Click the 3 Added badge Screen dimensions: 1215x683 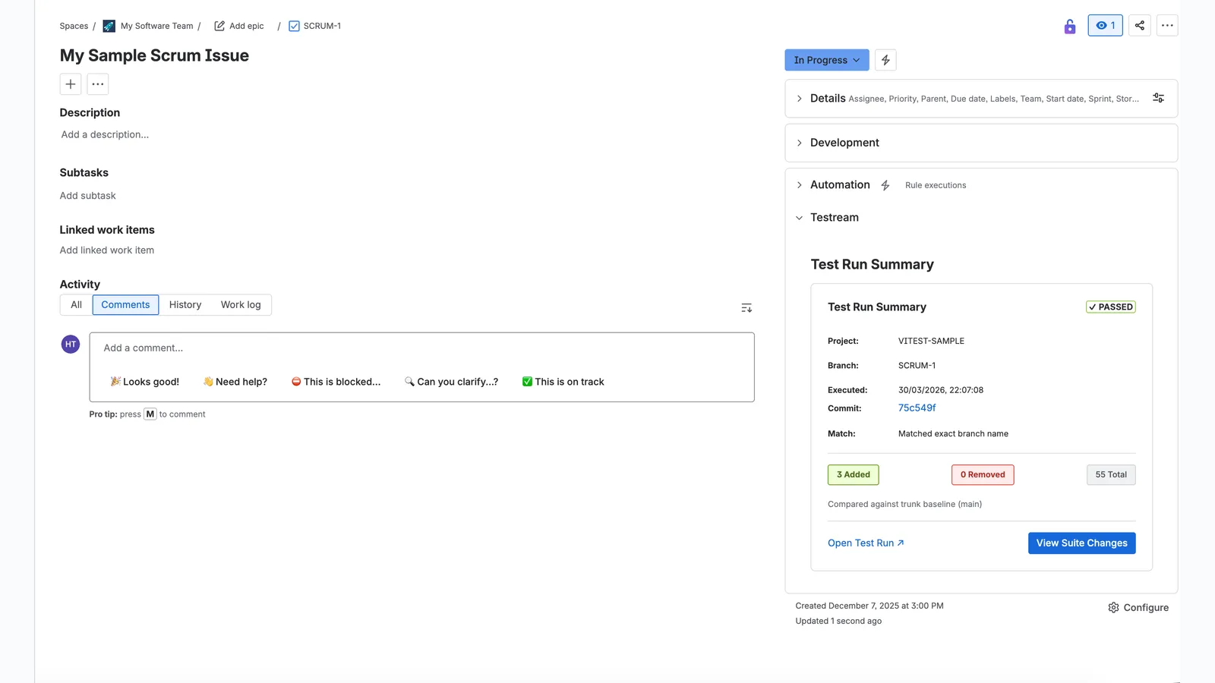coord(854,475)
